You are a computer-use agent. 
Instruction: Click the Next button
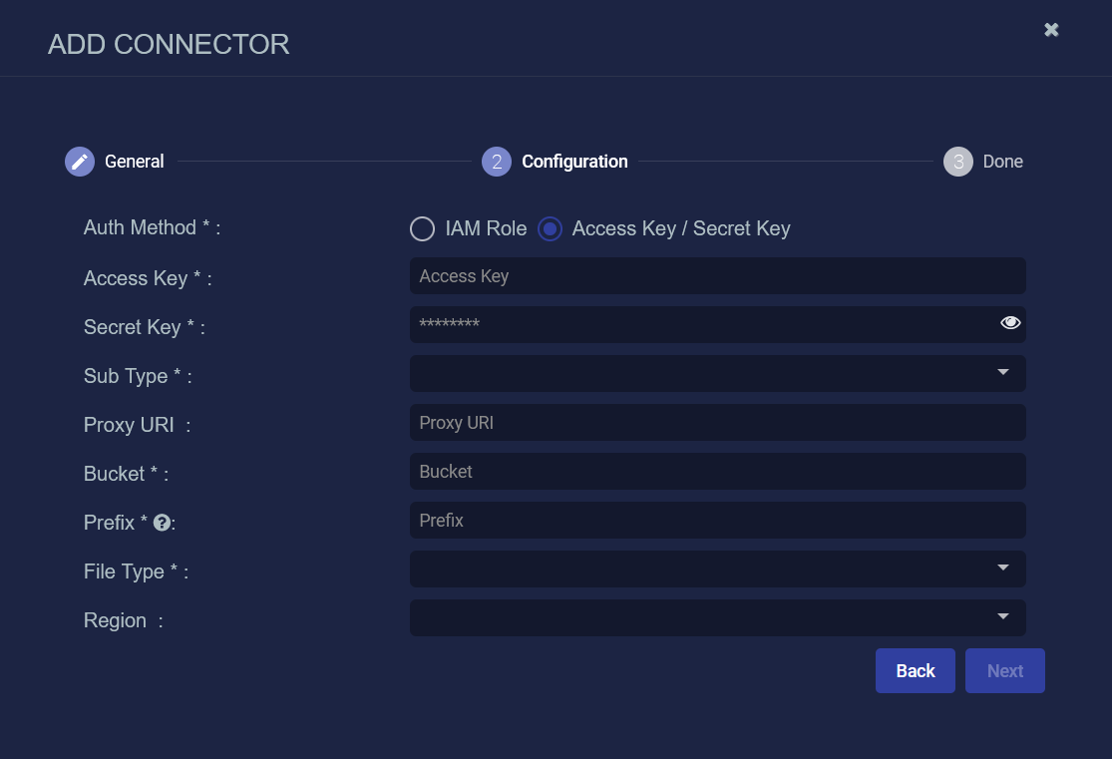pos(1005,670)
